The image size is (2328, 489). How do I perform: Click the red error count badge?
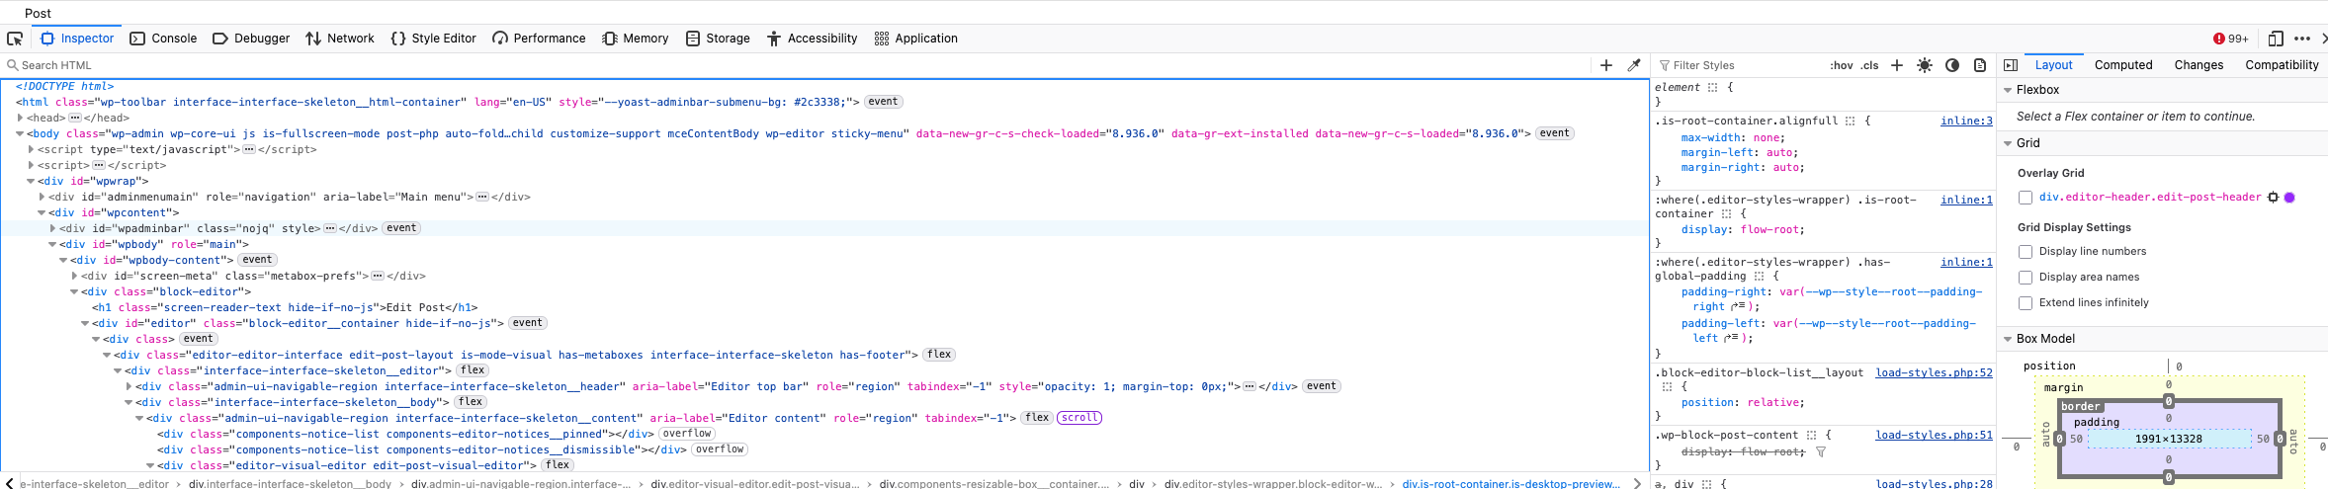tap(2230, 39)
